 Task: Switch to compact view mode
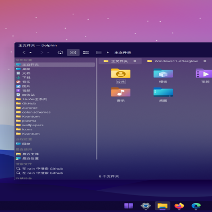(86, 52)
